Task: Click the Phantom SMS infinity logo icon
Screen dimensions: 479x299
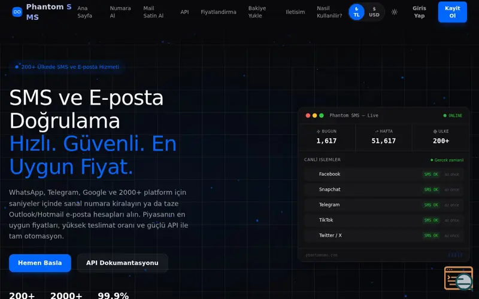Action: (x=17, y=12)
